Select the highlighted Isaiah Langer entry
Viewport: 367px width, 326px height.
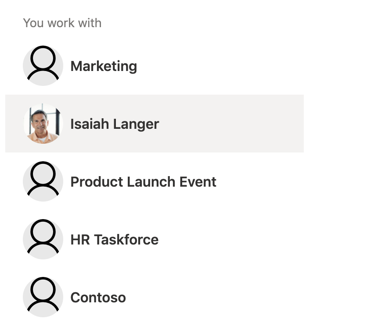(154, 124)
